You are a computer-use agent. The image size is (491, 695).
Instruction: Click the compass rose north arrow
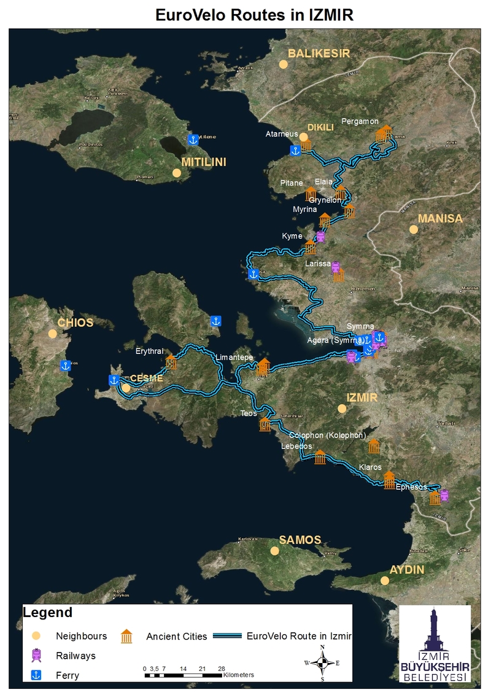322,653
